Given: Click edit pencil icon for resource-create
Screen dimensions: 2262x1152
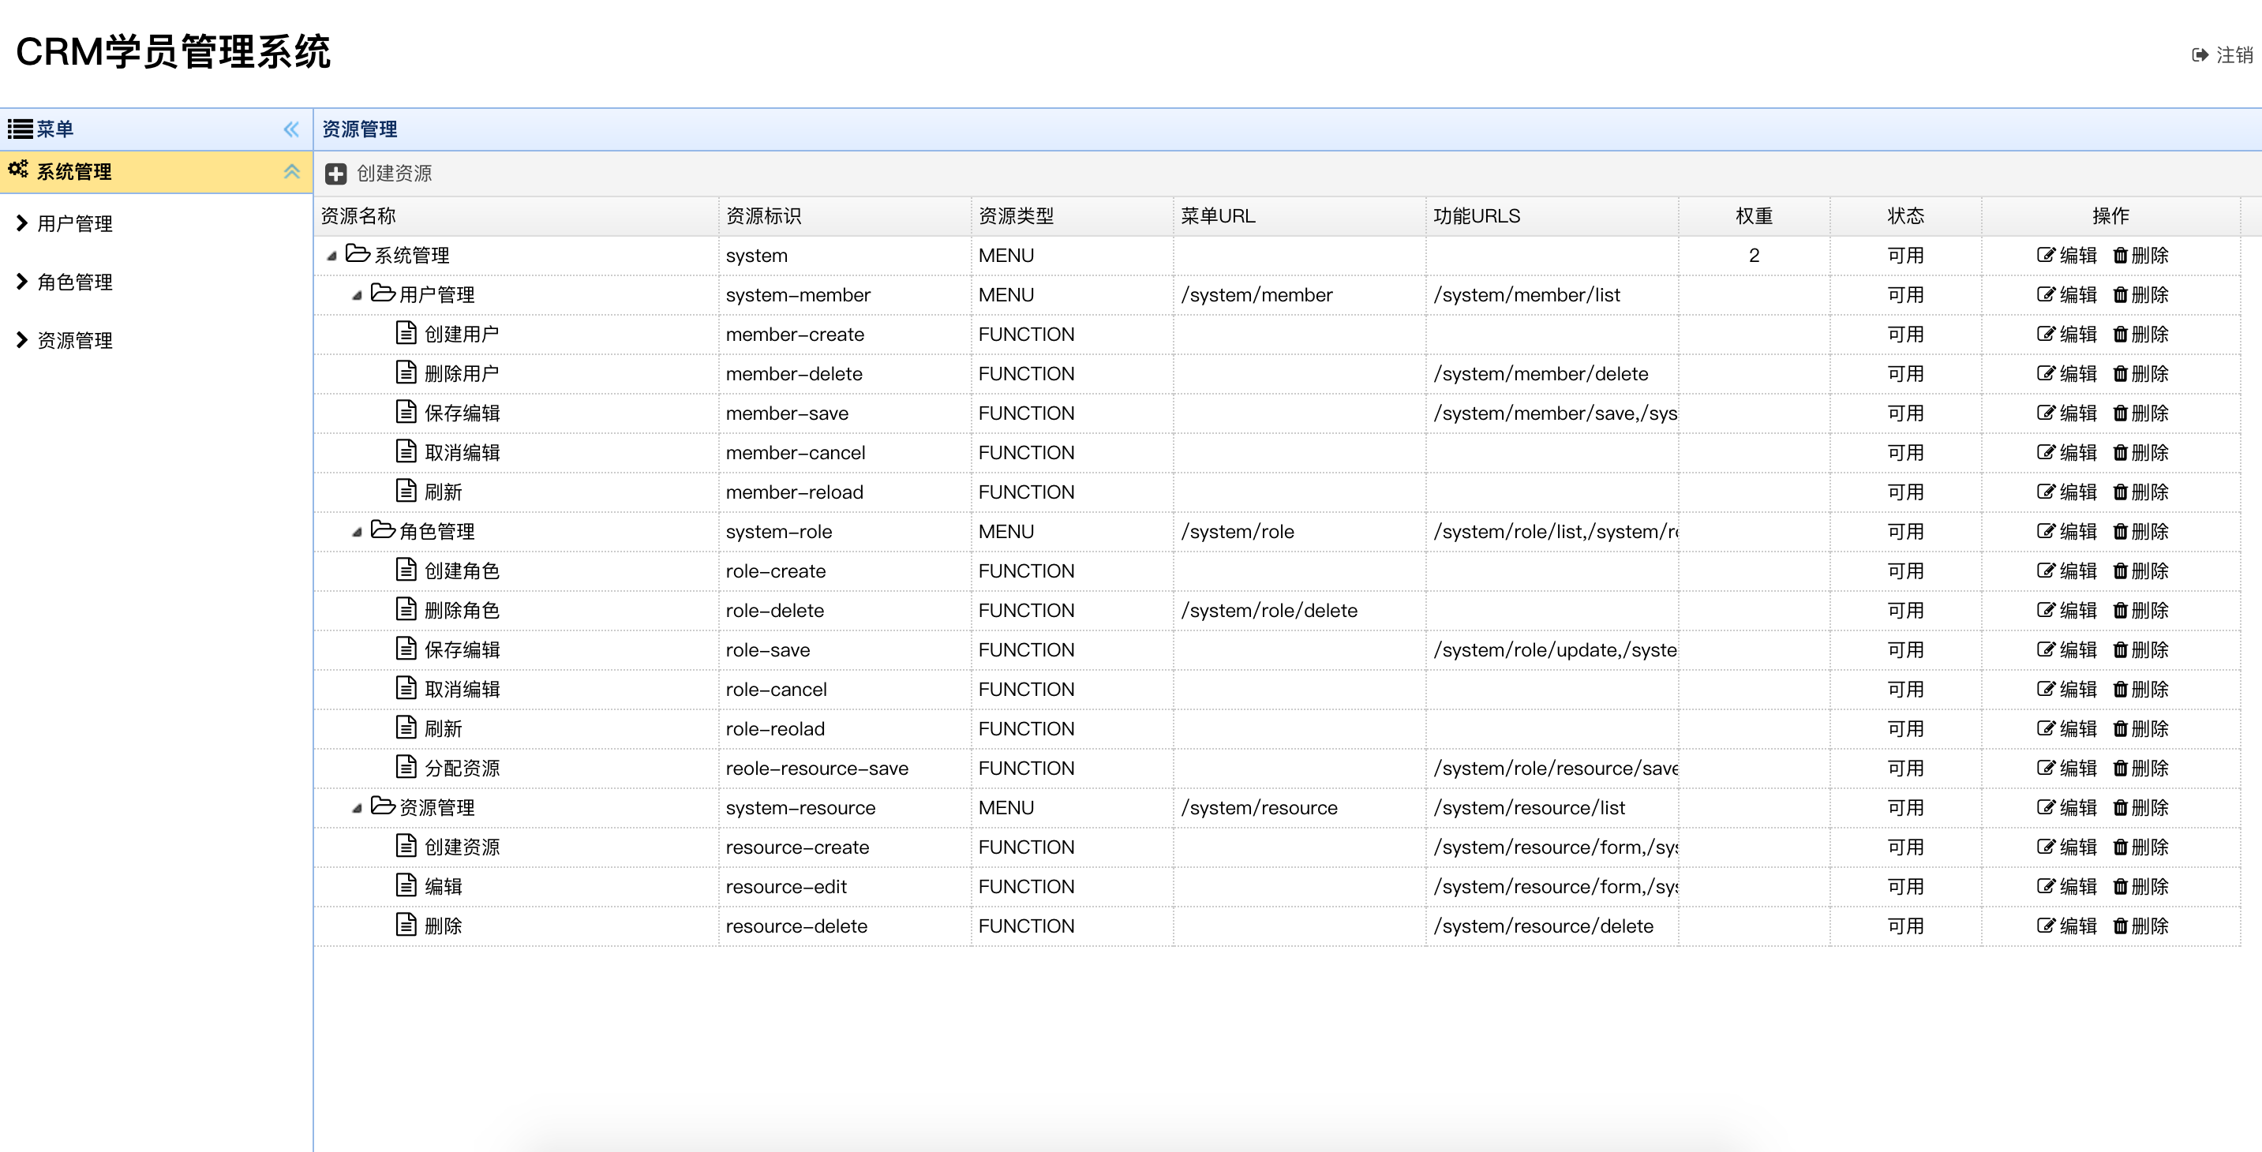Looking at the screenshot, I should pyautogui.click(x=2046, y=847).
